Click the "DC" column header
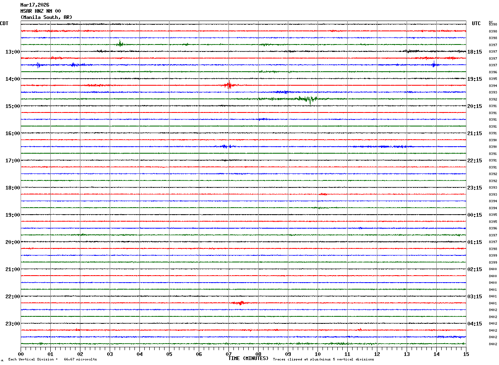 (x=491, y=22)
